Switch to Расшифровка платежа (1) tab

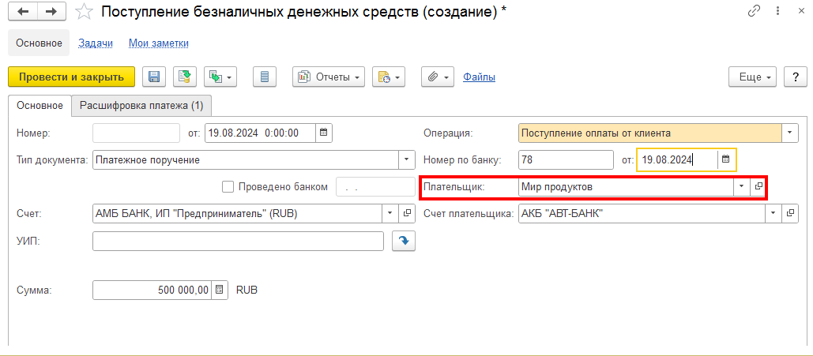tap(141, 105)
